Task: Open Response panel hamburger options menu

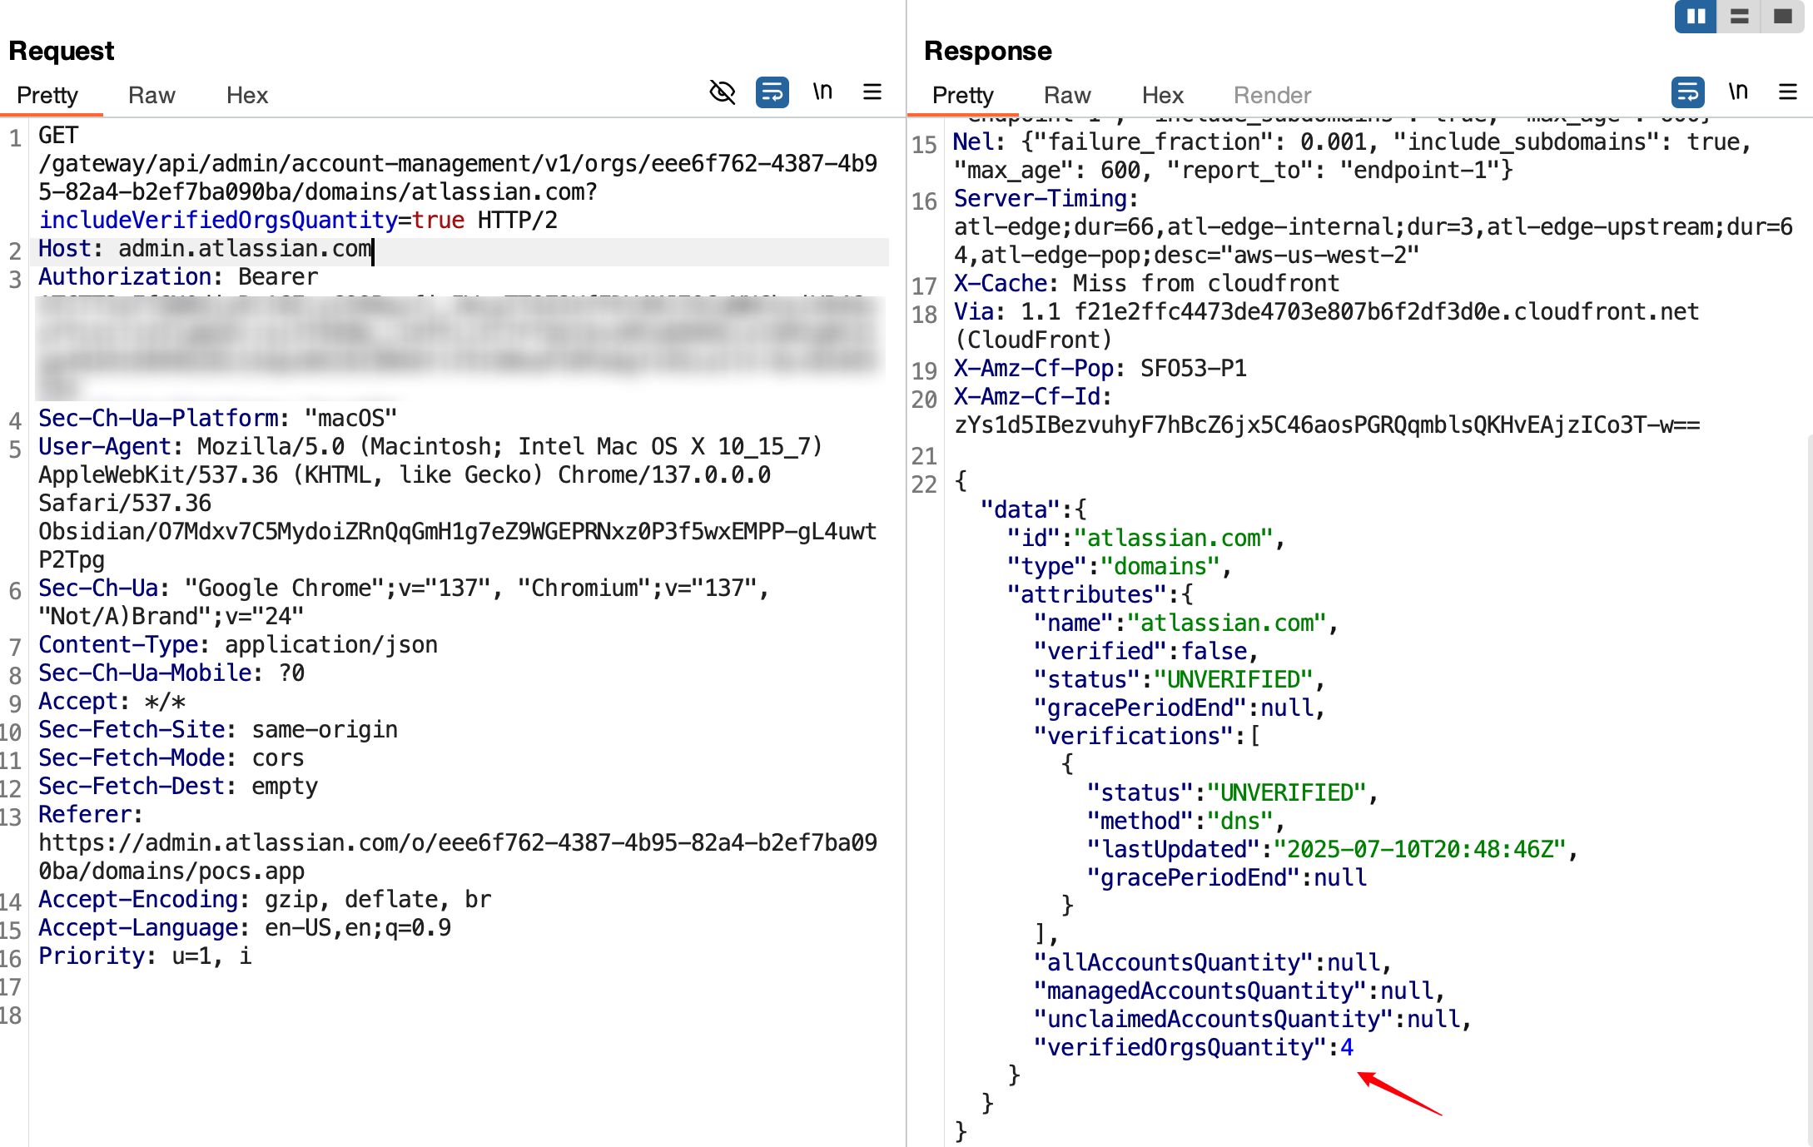Action: 1788,92
